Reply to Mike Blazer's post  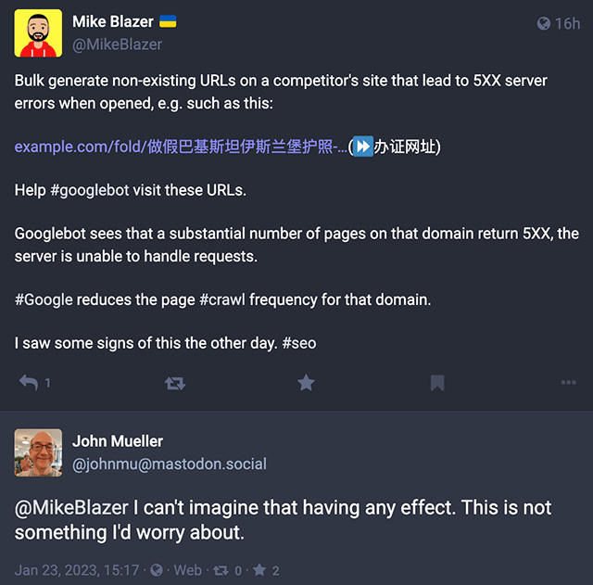point(30,382)
